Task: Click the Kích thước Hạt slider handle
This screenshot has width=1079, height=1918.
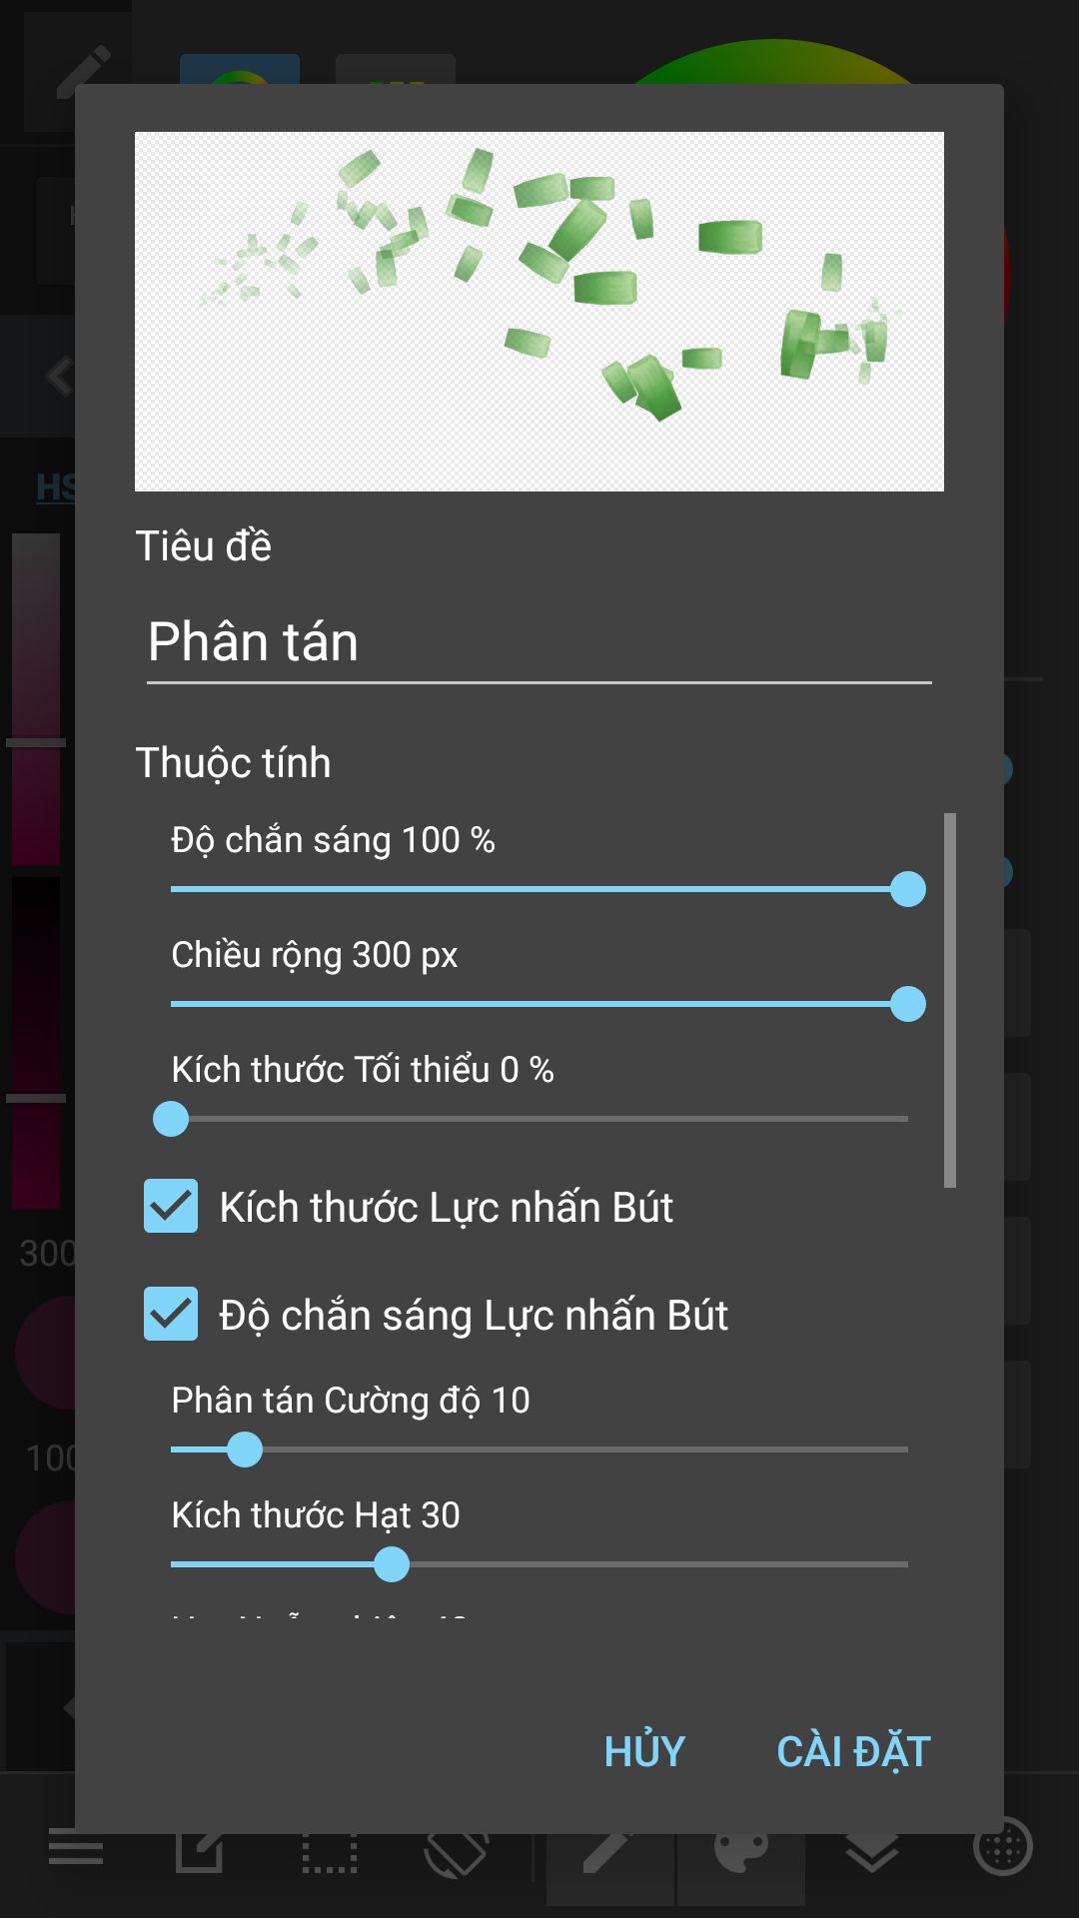Action: point(392,1564)
